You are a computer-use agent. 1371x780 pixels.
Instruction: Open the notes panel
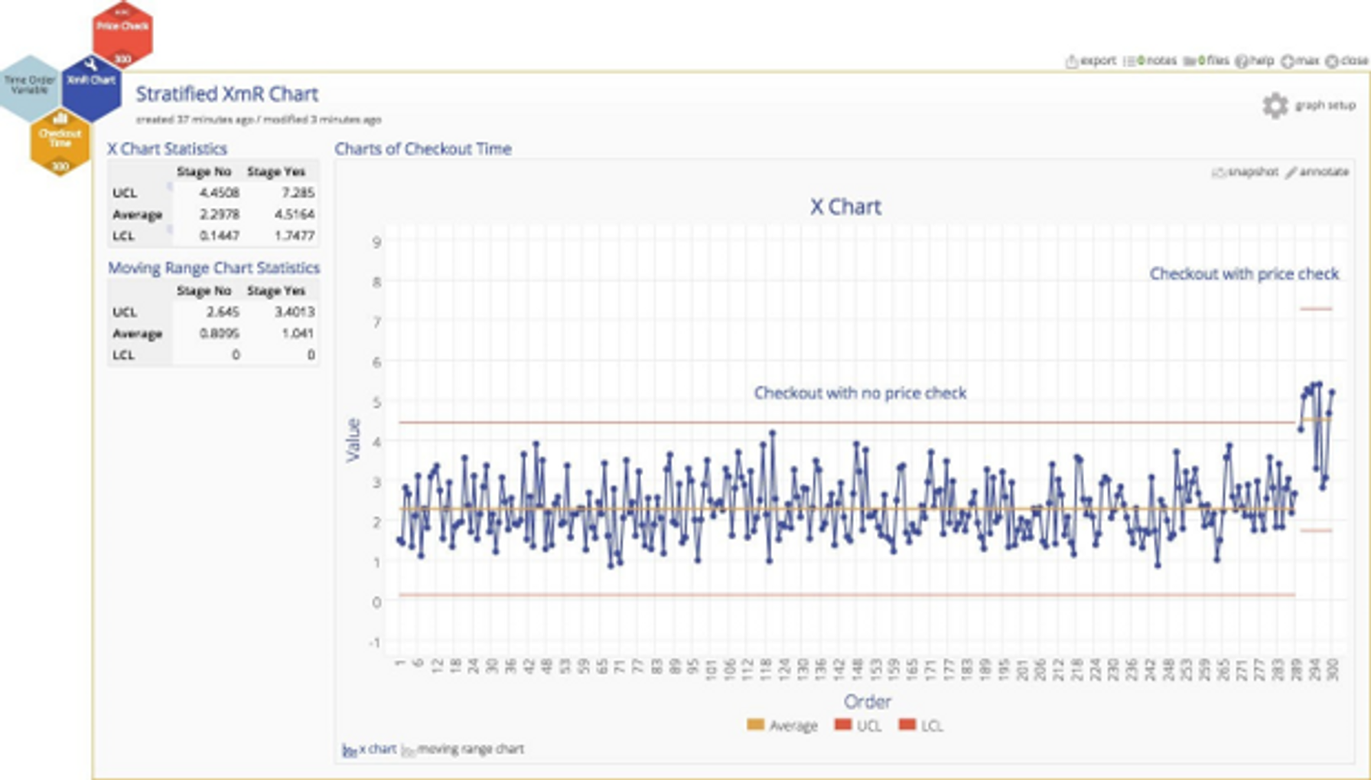[1150, 60]
